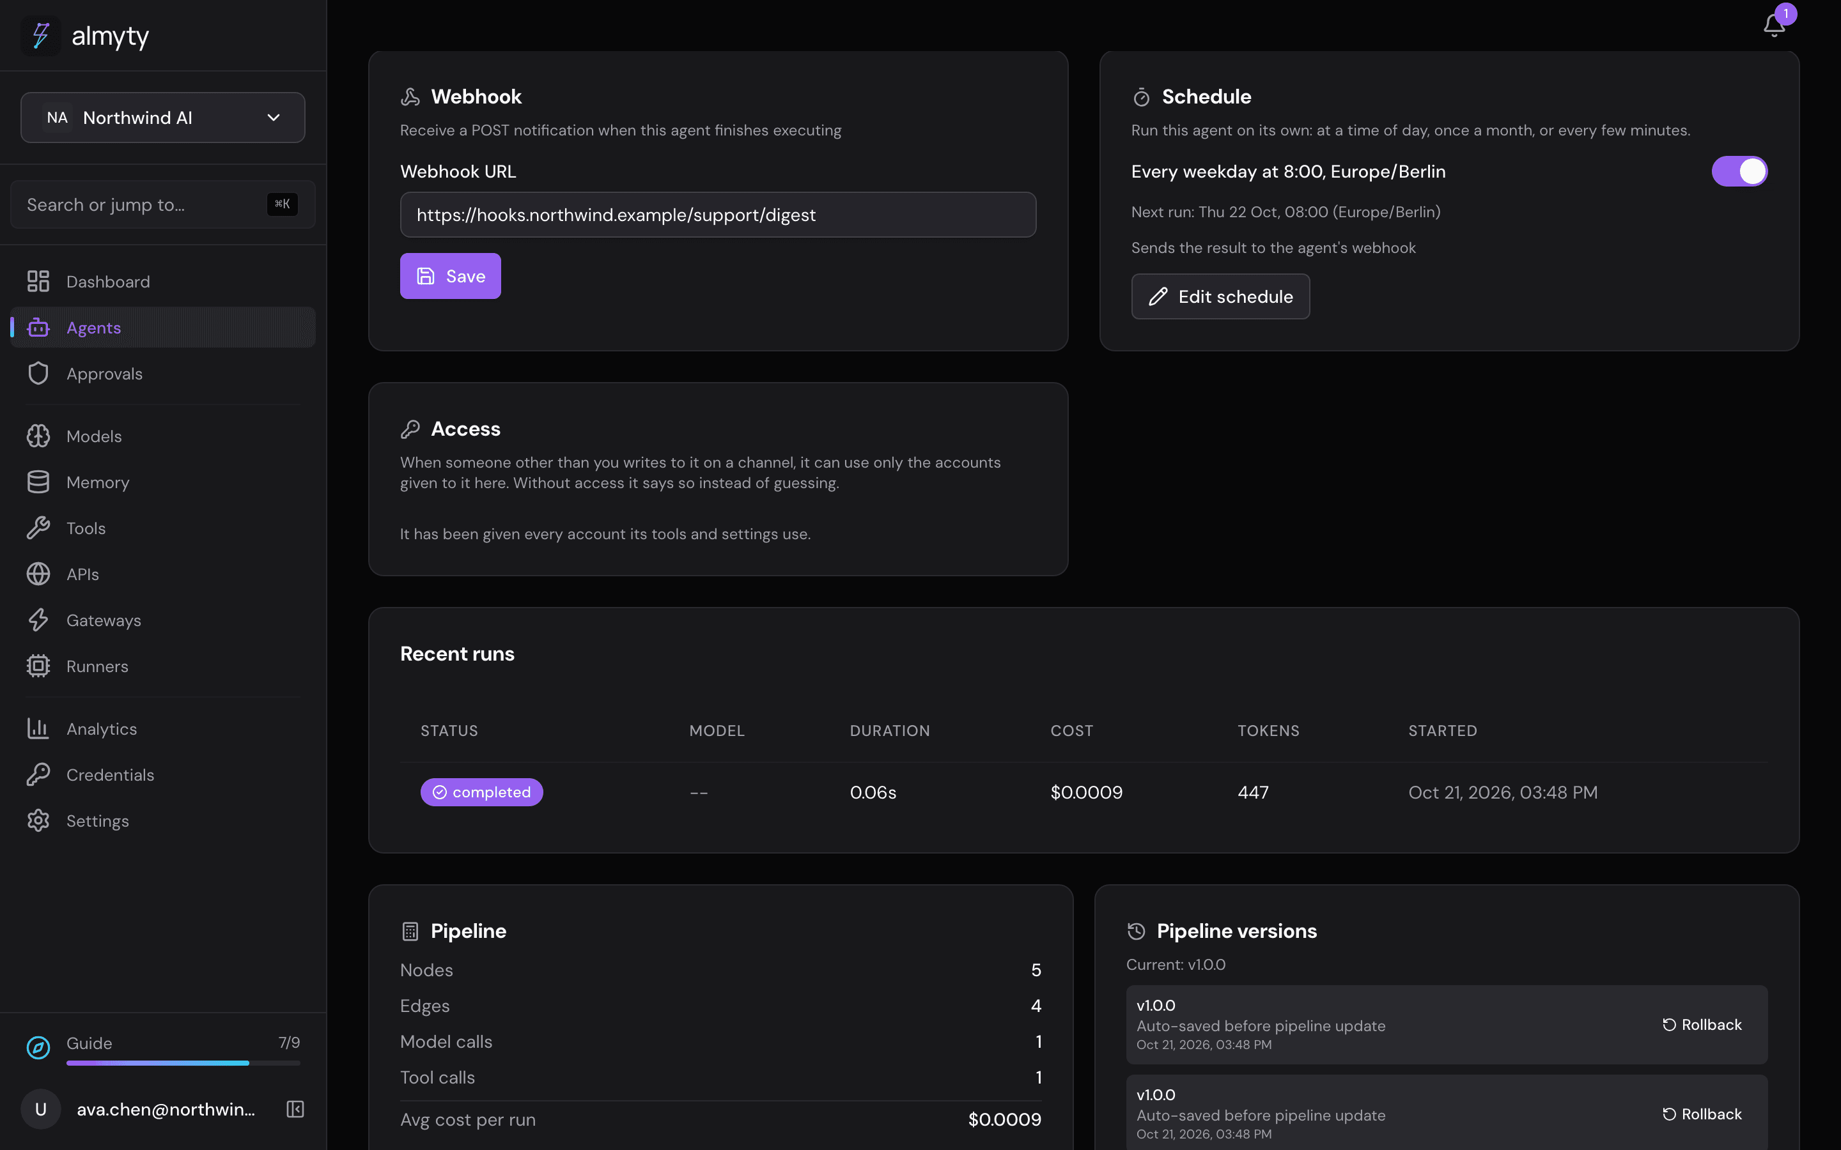This screenshot has height=1150, width=1841.
Task: Focus the Search or jump to field
Action: 163,204
